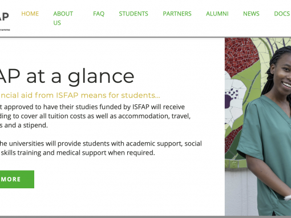Click the green MORE button

coord(17,179)
